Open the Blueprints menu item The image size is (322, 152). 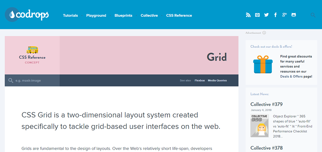click(123, 15)
